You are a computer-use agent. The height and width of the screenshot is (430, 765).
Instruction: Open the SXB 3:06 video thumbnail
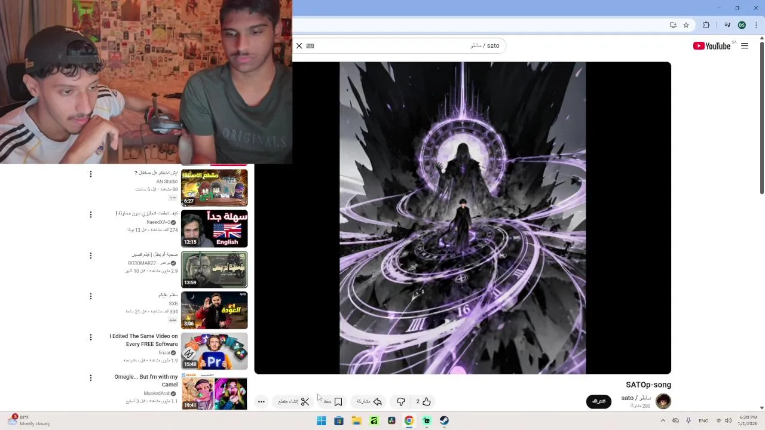click(x=214, y=310)
